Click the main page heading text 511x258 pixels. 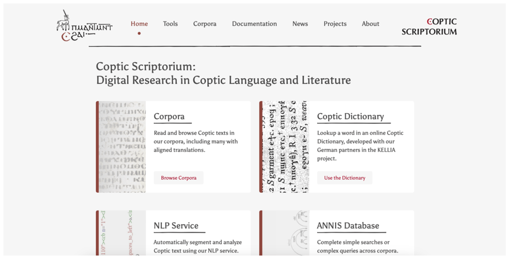point(223,73)
